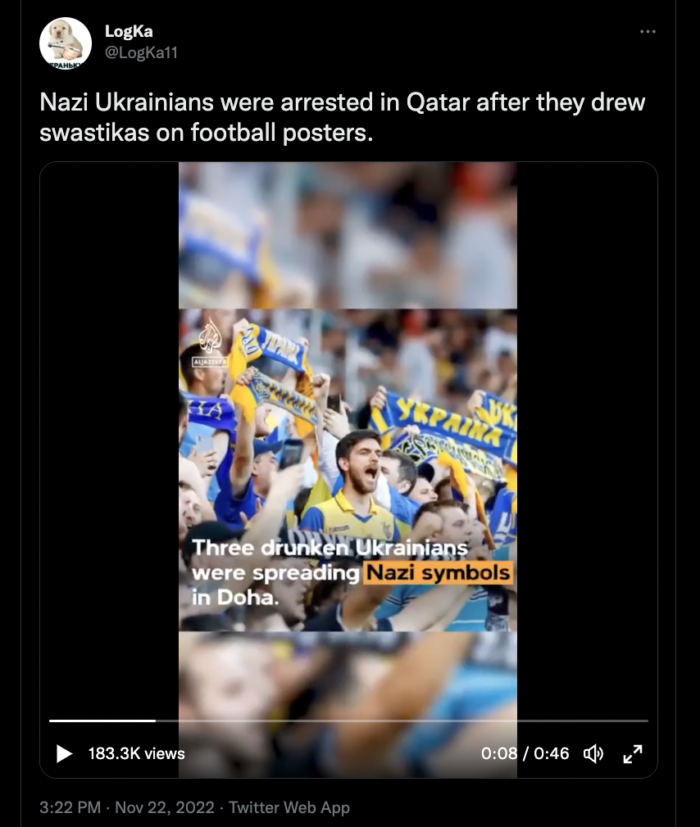Open the @LogKa11 handle link

(x=141, y=52)
